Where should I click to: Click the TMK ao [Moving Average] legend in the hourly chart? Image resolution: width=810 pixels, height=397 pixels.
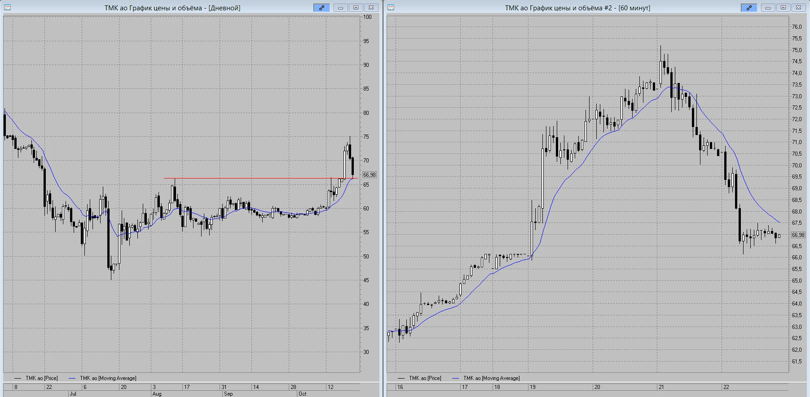[486, 378]
